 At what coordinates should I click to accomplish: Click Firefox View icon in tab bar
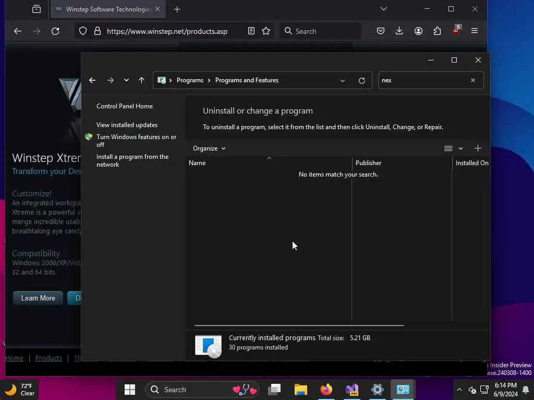click(x=37, y=9)
